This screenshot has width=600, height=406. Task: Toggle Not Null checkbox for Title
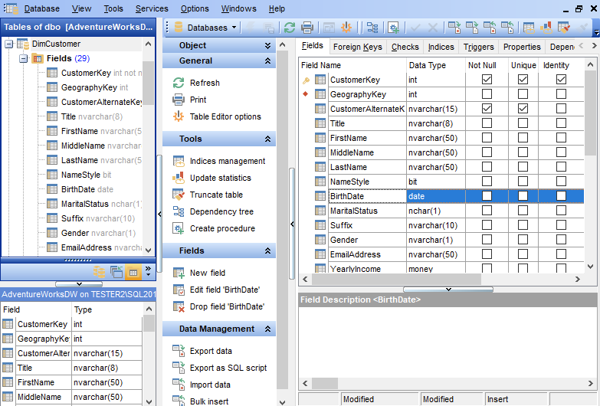487,123
